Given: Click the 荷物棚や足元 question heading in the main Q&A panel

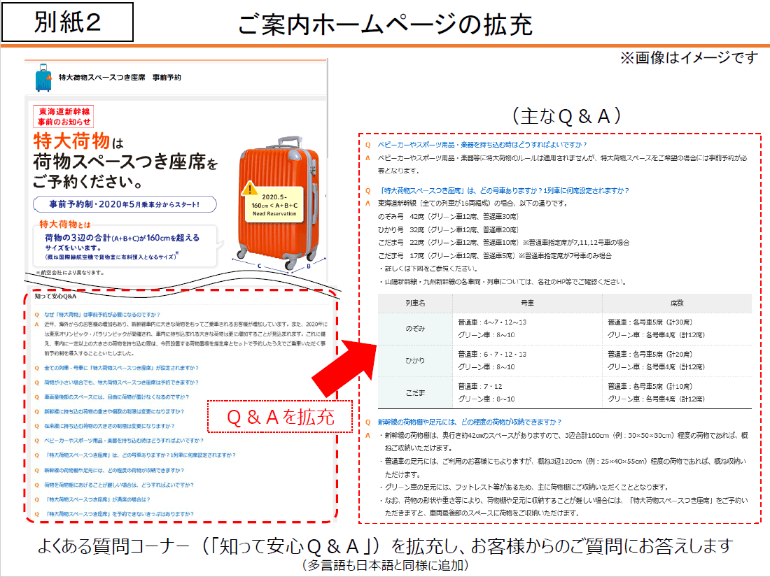Looking at the screenshot, I should (x=470, y=422).
